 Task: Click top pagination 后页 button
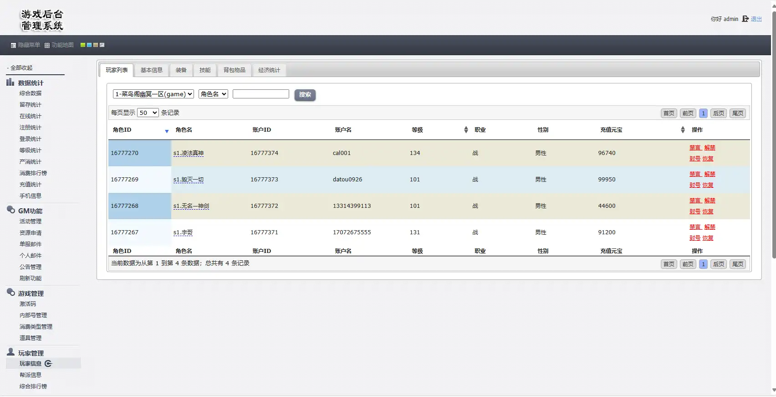pos(719,113)
